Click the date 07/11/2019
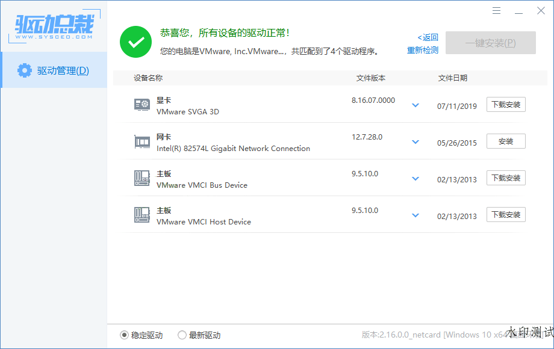 tap(457, 107)
